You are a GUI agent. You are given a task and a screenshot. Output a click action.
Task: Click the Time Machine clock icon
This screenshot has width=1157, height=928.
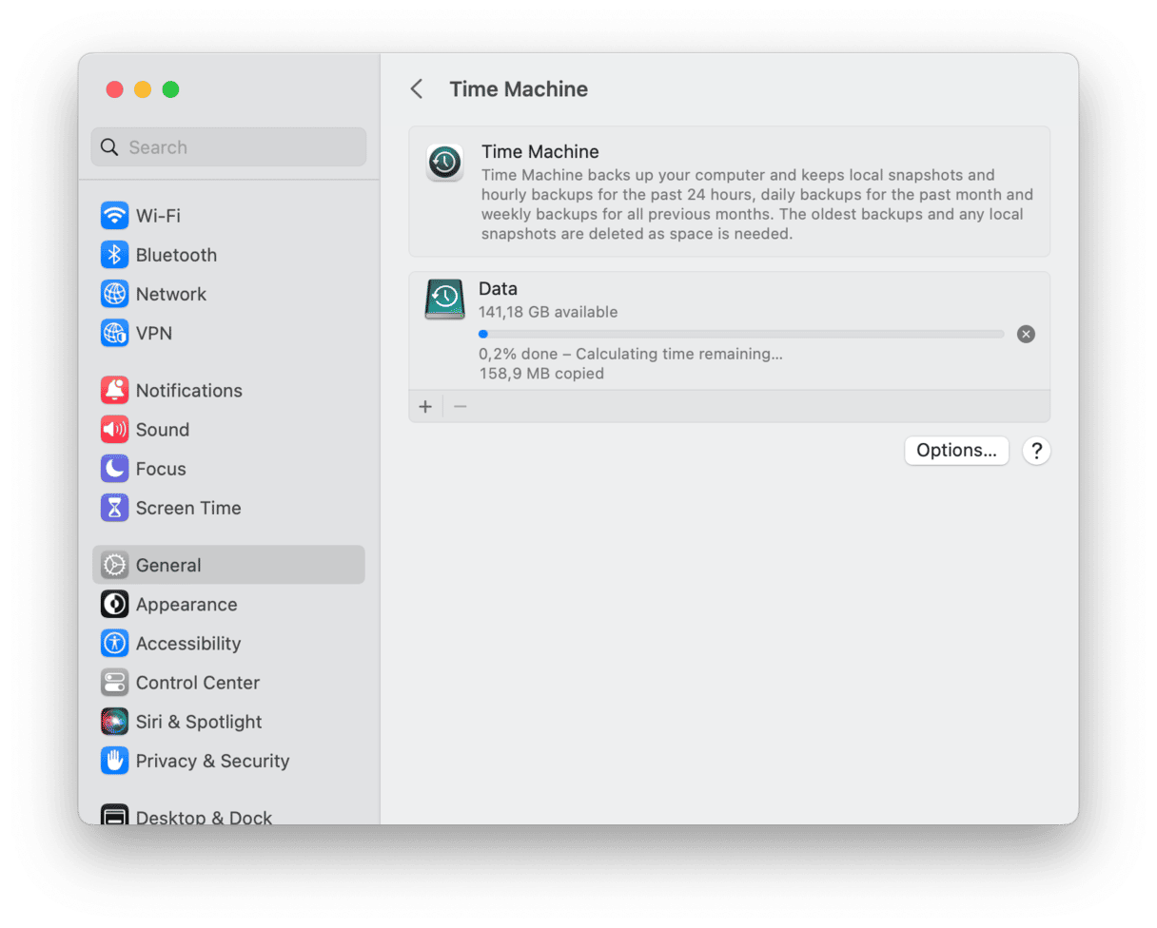point(444,164)
